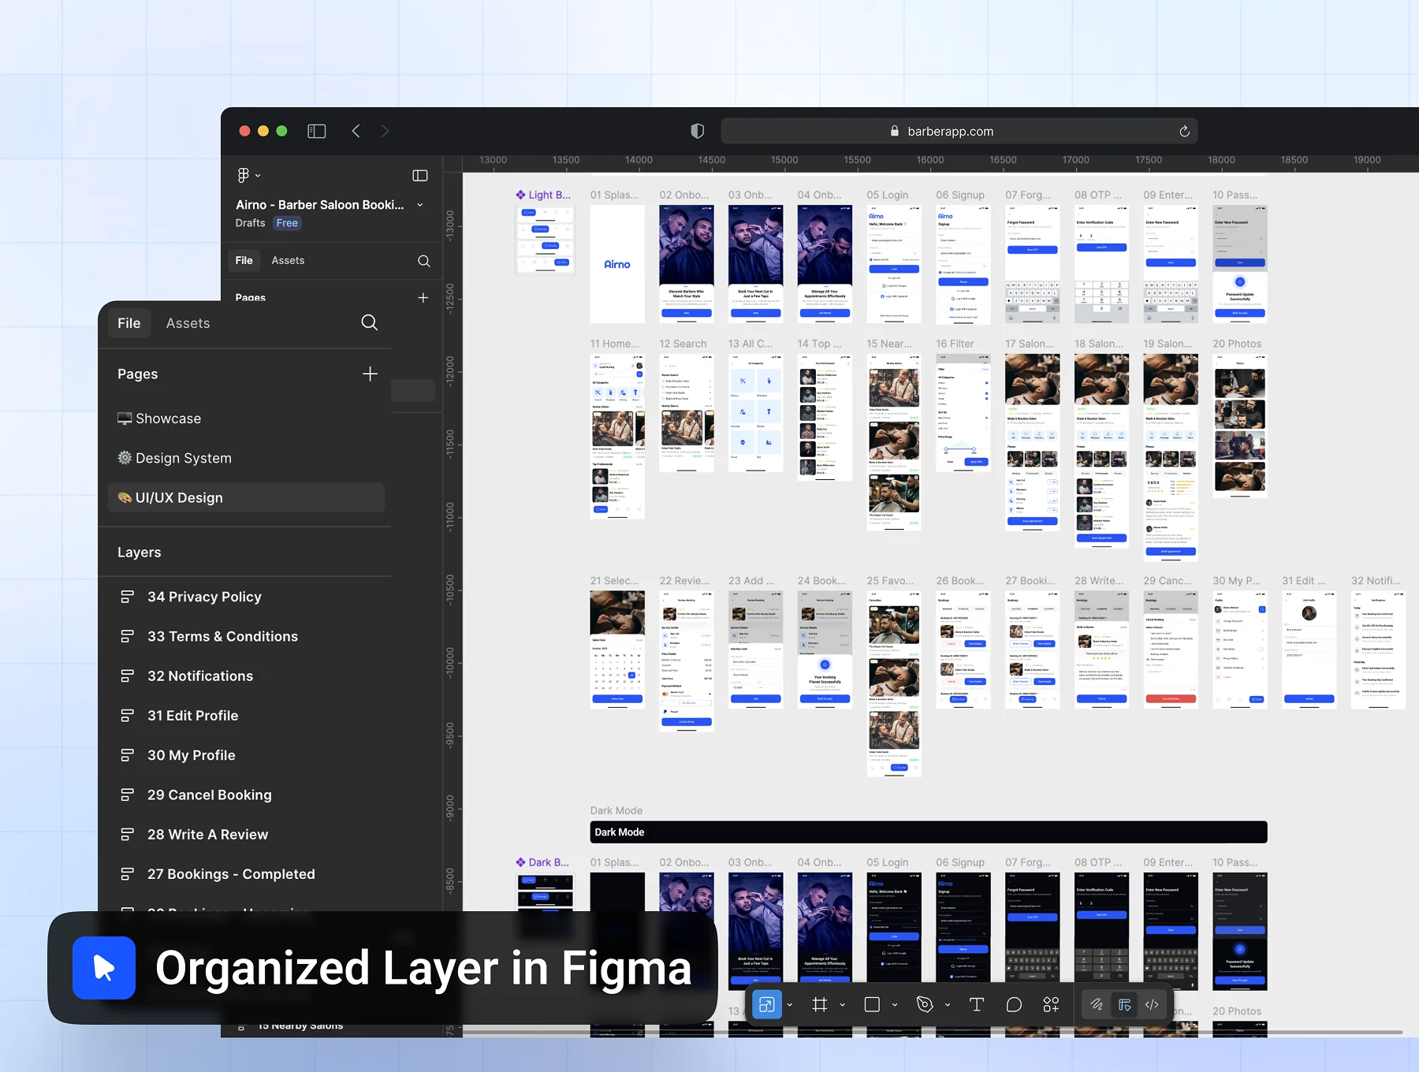This screenshot has height=1072, width=1419.
Task: Select the 29 Canc... frame thumbnail
Action: 1171,650
